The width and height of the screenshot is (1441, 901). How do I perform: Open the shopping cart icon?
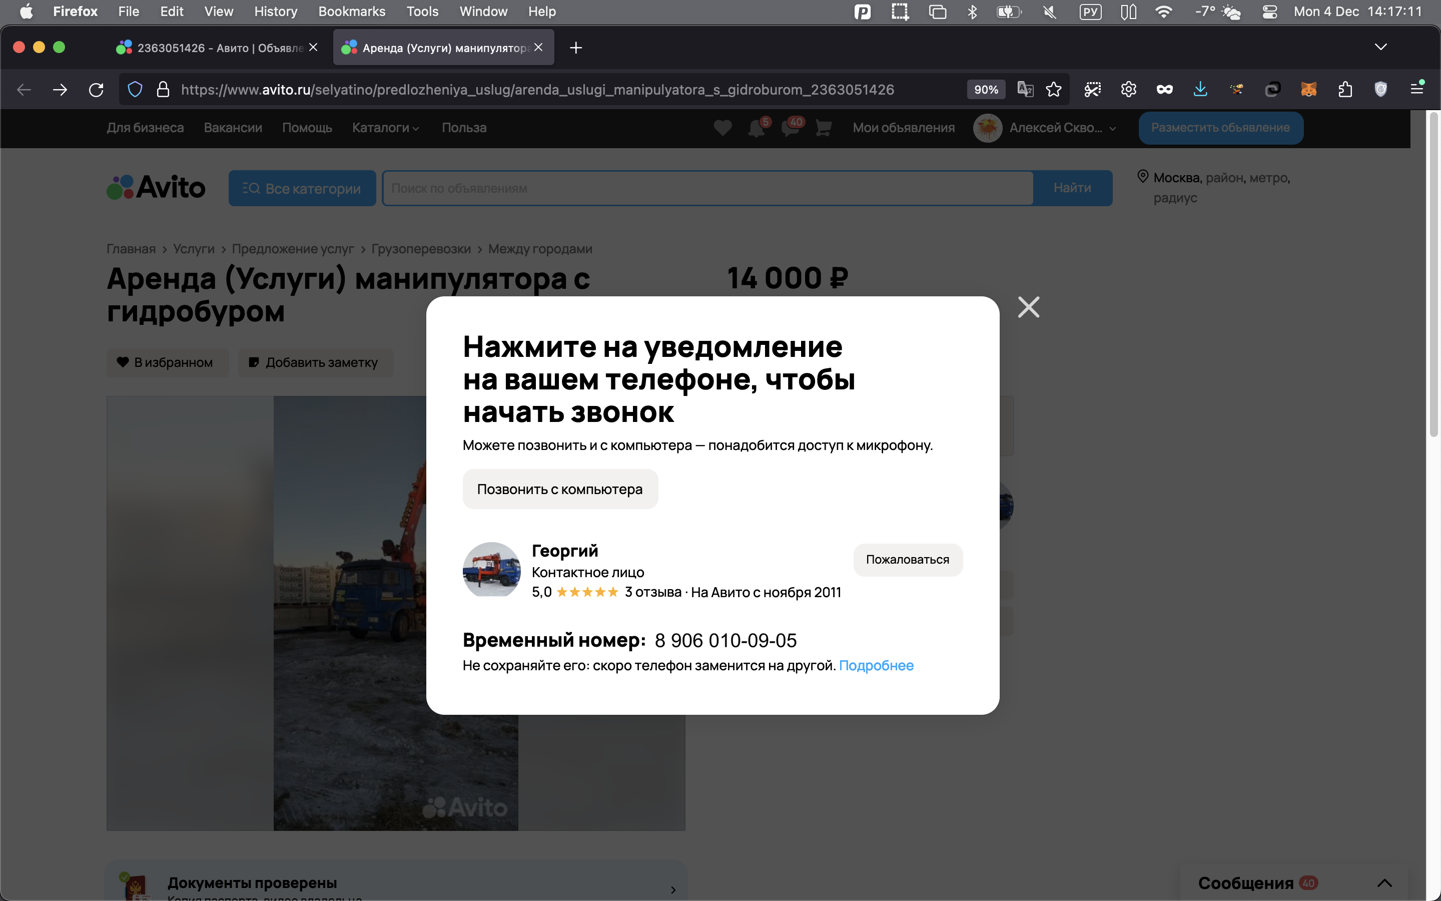point(824,128)
